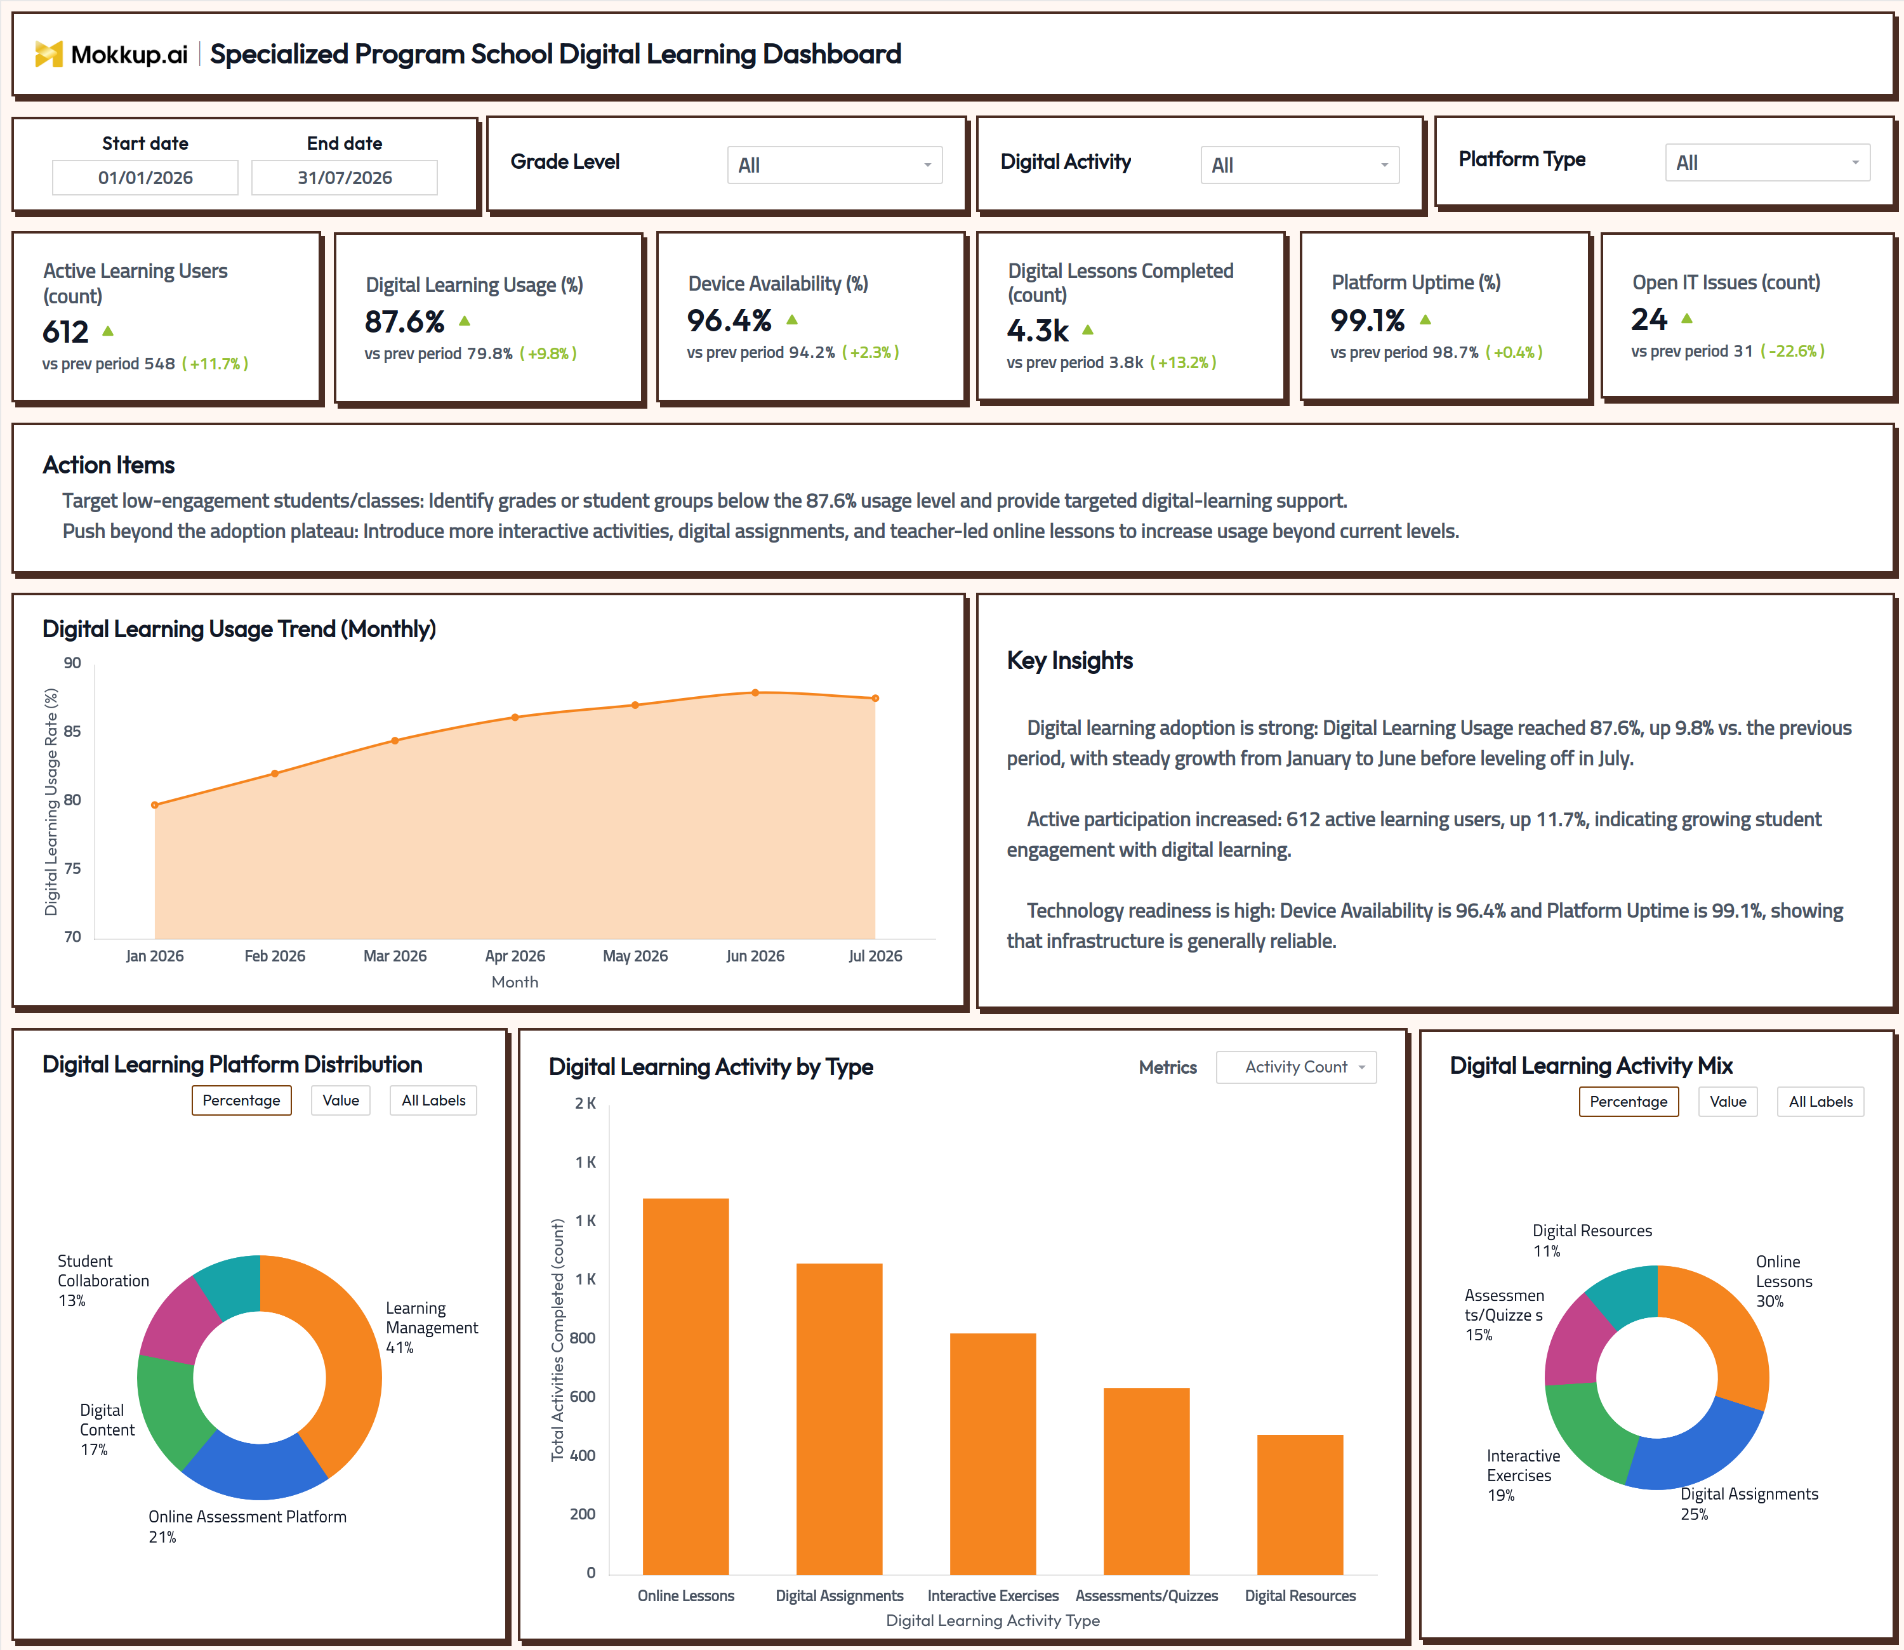The height and width of the screenshot is (1650, 1904).
Task: Select Value in Activity Mix
Action: tap(1727, 1101)
